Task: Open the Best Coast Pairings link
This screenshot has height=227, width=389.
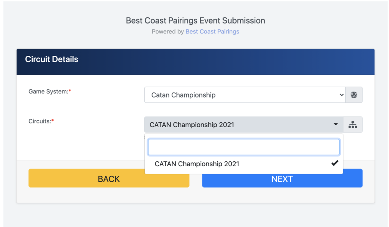Action: tap(212, 32)
